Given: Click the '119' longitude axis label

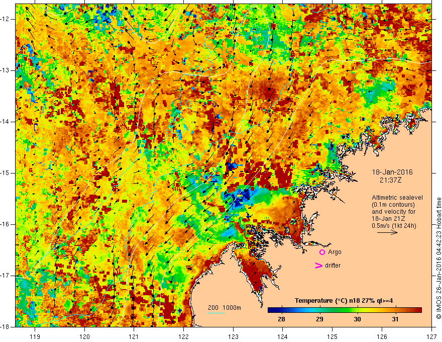Looking at the screenshot, I should point(35,336).
